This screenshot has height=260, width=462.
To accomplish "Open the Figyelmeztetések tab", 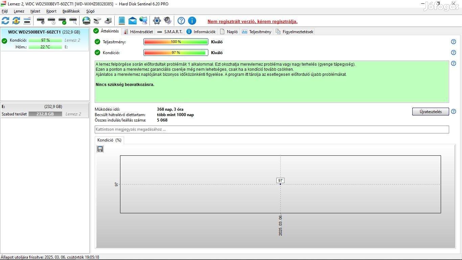I will click(x=294, y=31).
